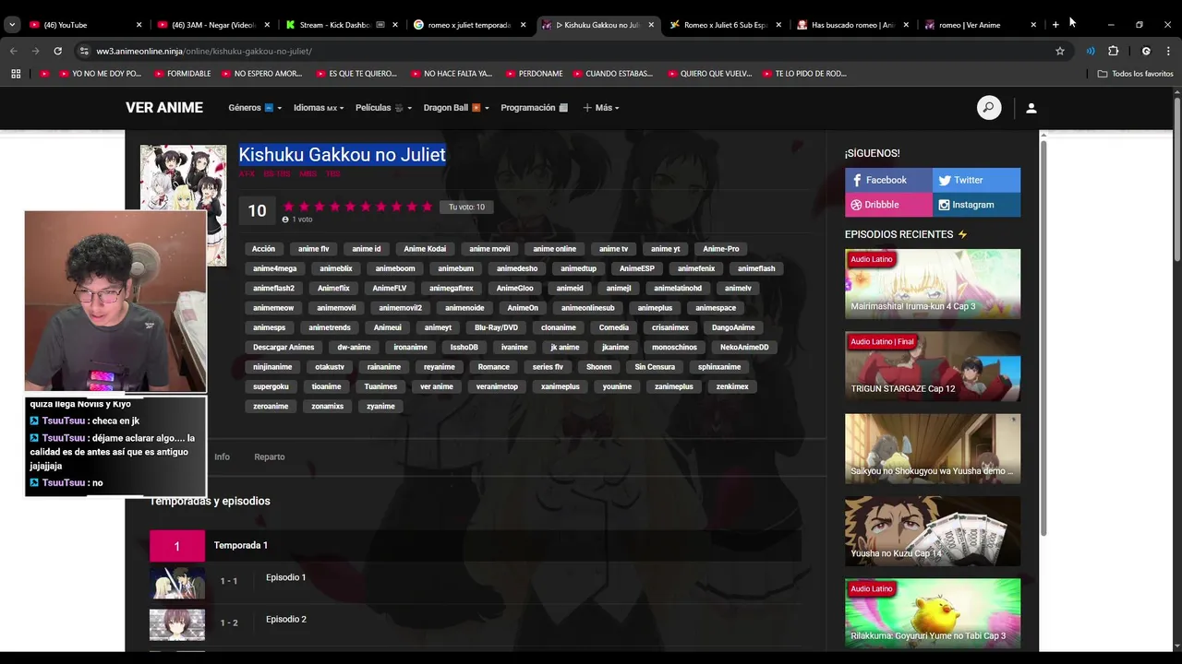This screenshot has width=1182, height=664.
Task: Click the Tu voto: 10 label
Action: coord(466,207)
